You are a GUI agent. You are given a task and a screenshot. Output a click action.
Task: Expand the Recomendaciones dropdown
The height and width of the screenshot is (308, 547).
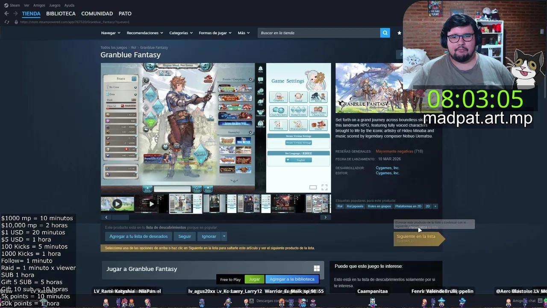145,33
